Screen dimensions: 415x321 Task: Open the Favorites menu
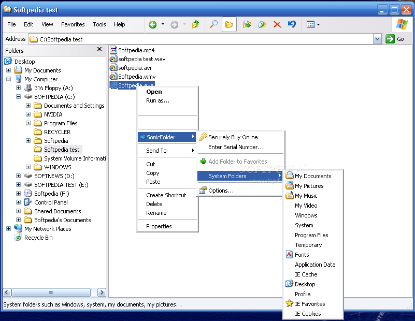click(73, 24)
